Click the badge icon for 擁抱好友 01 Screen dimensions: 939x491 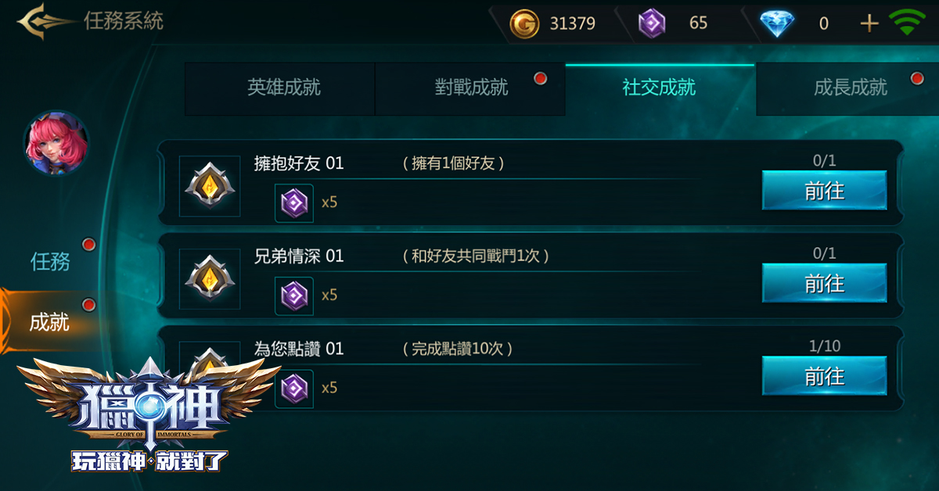pos(210,186)
